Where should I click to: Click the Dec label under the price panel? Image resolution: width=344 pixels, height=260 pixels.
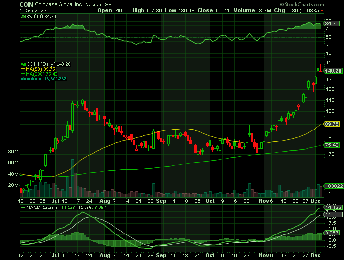pos(315,201)
